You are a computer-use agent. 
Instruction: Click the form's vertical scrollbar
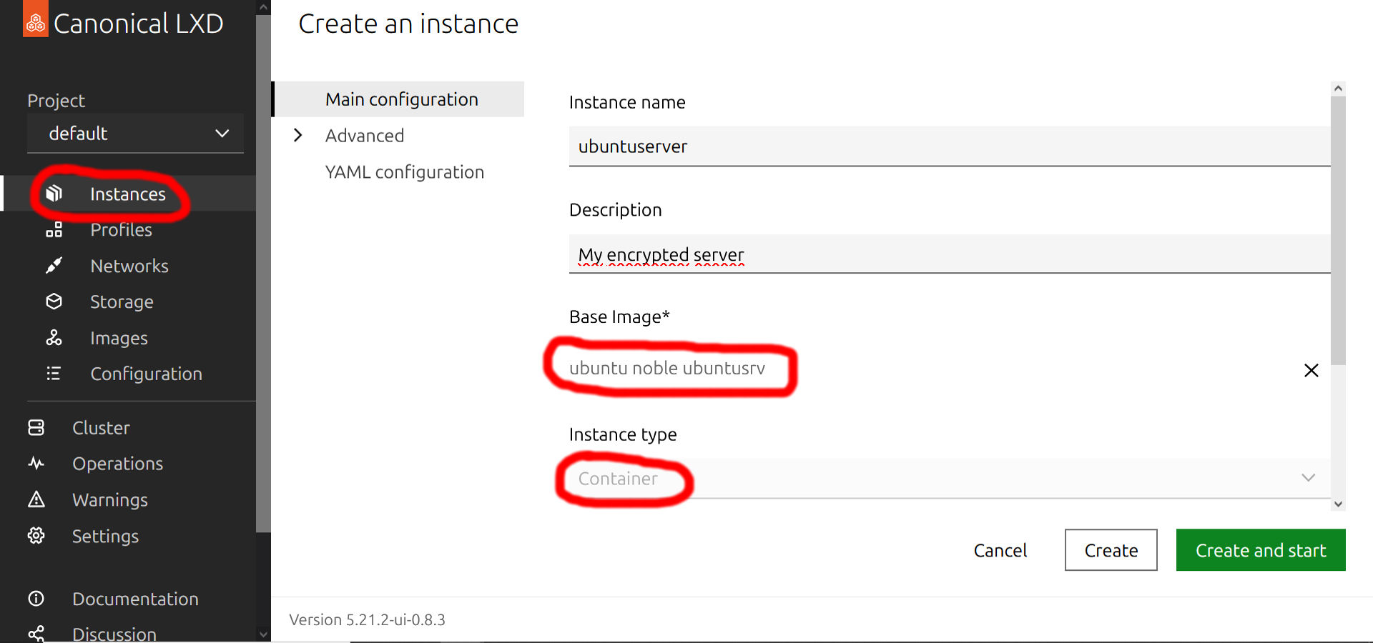[x=1338, y=230]
